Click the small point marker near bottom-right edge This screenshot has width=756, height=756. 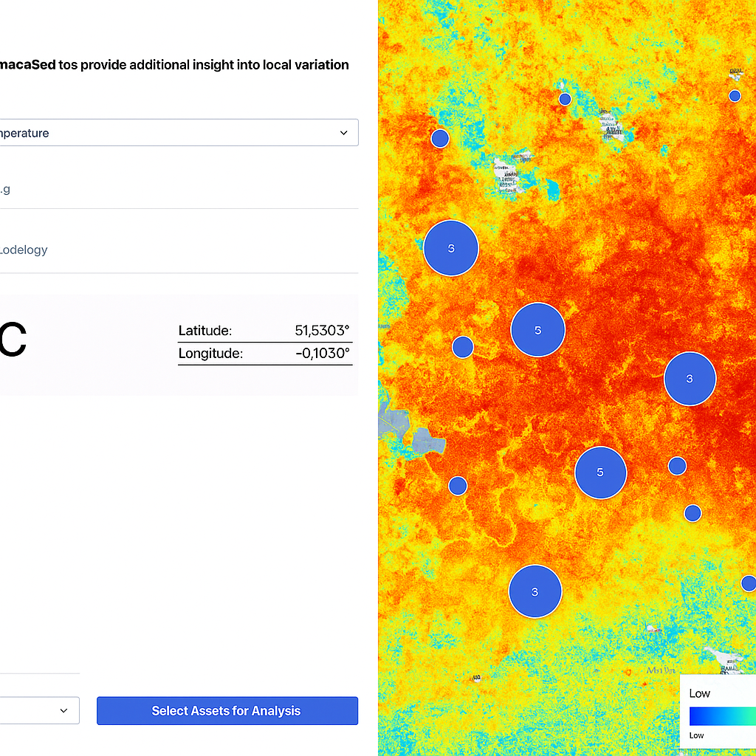749,583
